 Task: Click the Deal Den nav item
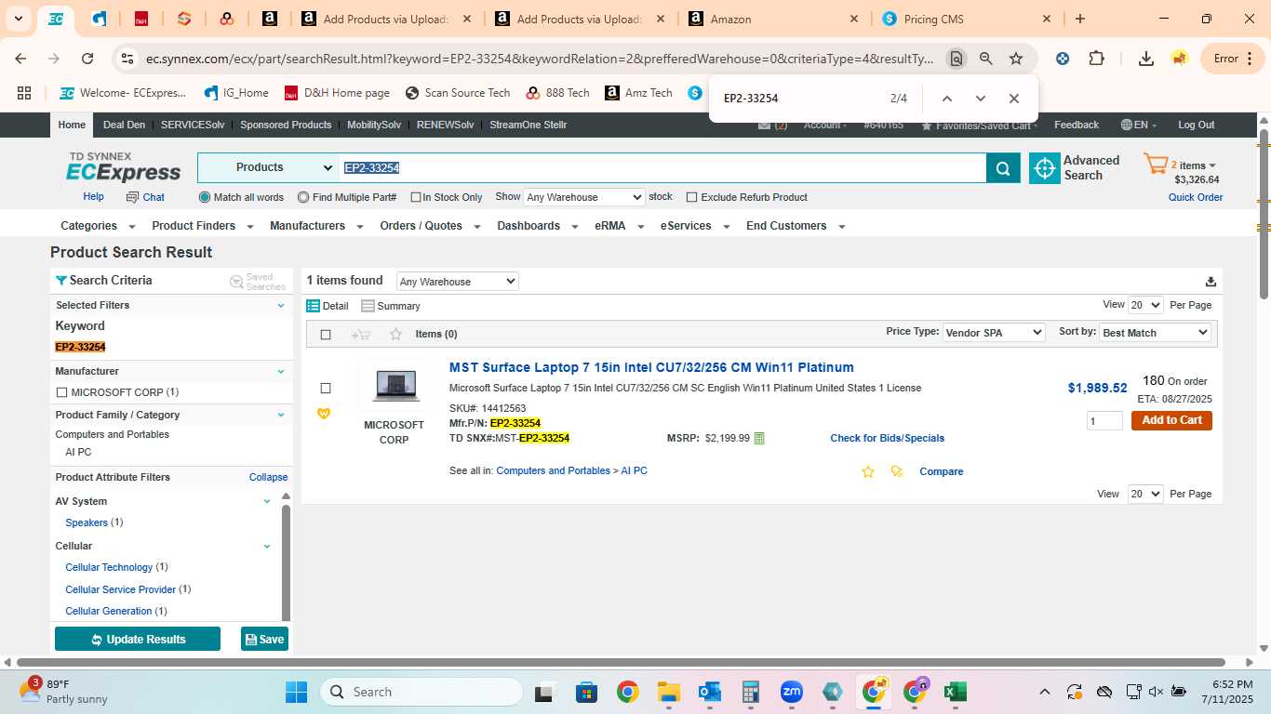tap(124, 125)
